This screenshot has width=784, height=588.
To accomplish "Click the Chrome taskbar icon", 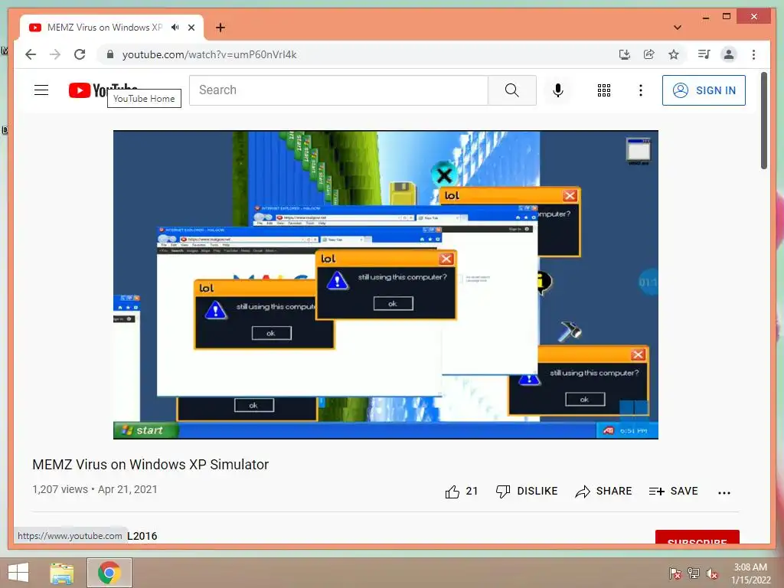I will click(109, 573).
